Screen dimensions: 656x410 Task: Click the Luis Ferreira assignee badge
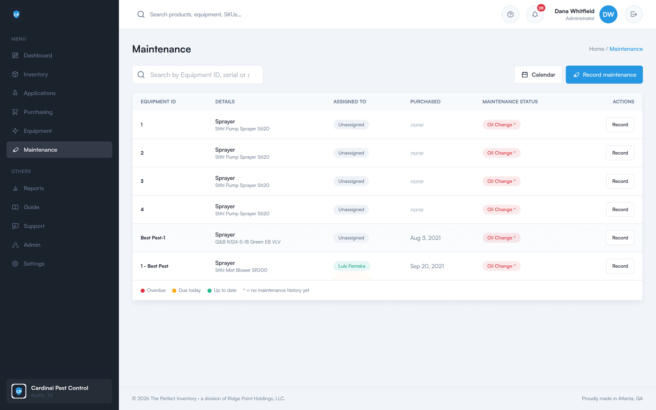[x=352, y=266]
